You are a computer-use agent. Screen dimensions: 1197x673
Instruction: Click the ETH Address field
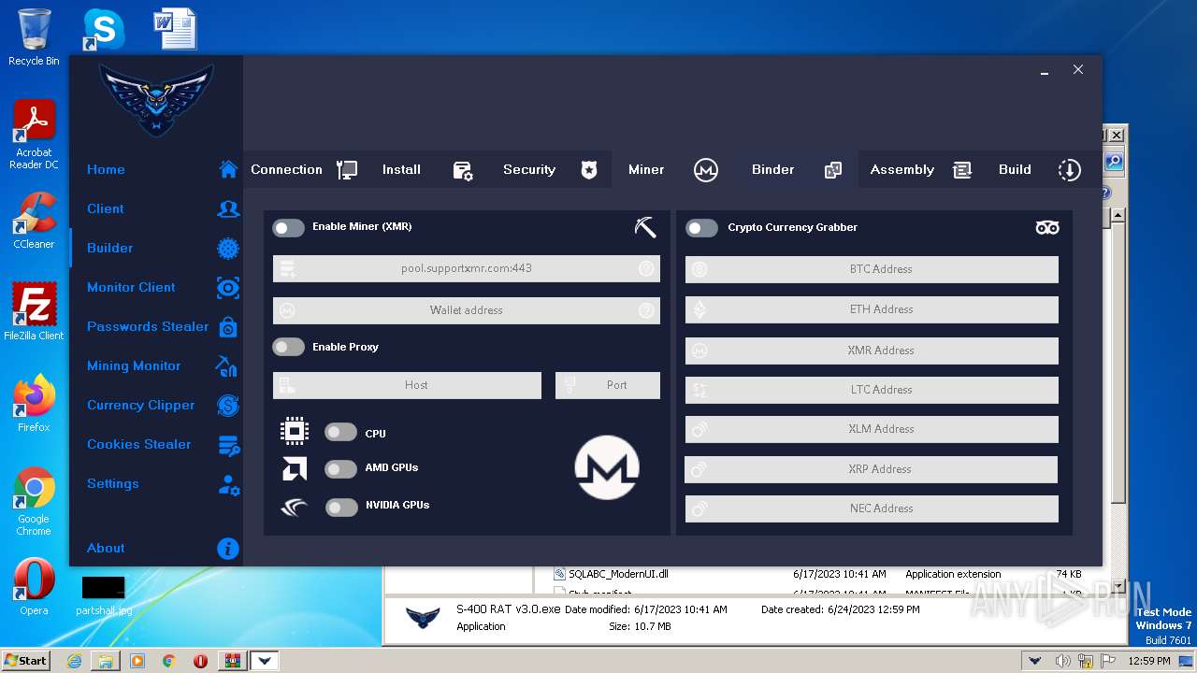coord(872,309)
